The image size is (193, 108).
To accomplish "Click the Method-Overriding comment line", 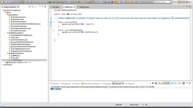I will point(124,18).
